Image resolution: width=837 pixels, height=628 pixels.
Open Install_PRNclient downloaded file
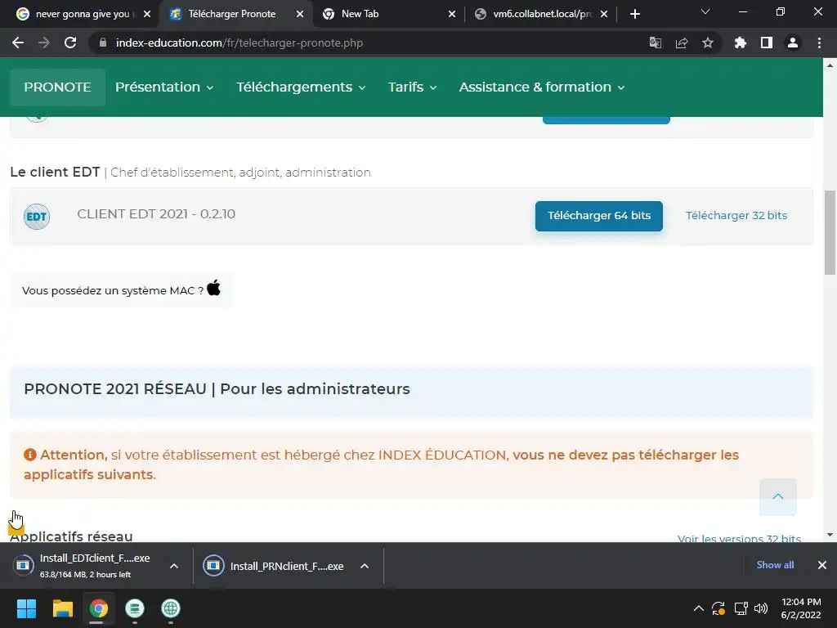click(x=287, y=566)
